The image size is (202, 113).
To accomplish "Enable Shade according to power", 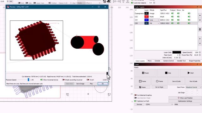I will point(63,80).
